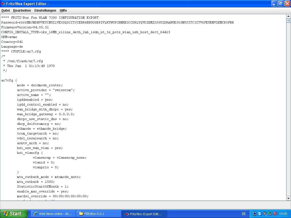291x218 pixels.
Task: Click the Safely Remove Hardware tray icon
Action: (x=270, y=214)
